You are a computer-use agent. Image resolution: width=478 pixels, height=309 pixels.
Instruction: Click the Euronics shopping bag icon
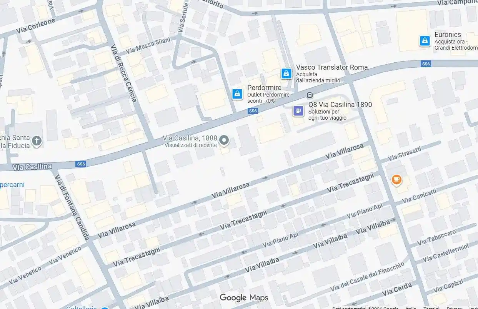[x=425, y=40]
